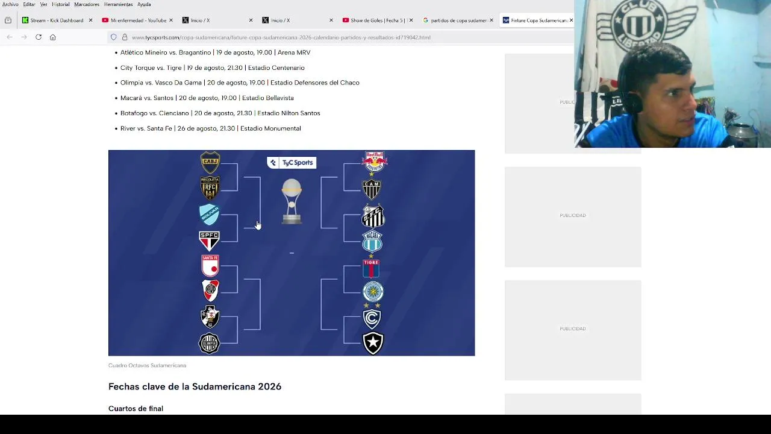The width and height of the screenshot is (771, 434).
Task: Open the tracking protection shield icon
Action: [x=113, y=37]
